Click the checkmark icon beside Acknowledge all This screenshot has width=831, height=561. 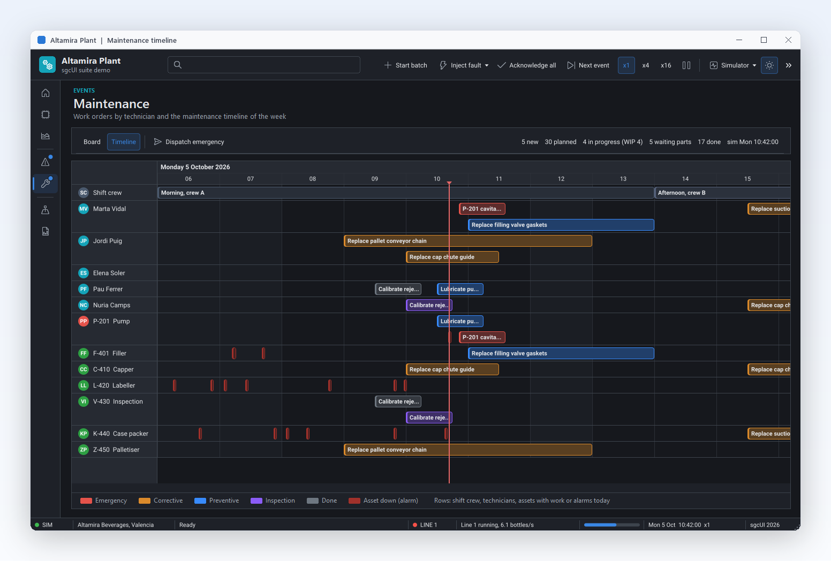point(502,65)
